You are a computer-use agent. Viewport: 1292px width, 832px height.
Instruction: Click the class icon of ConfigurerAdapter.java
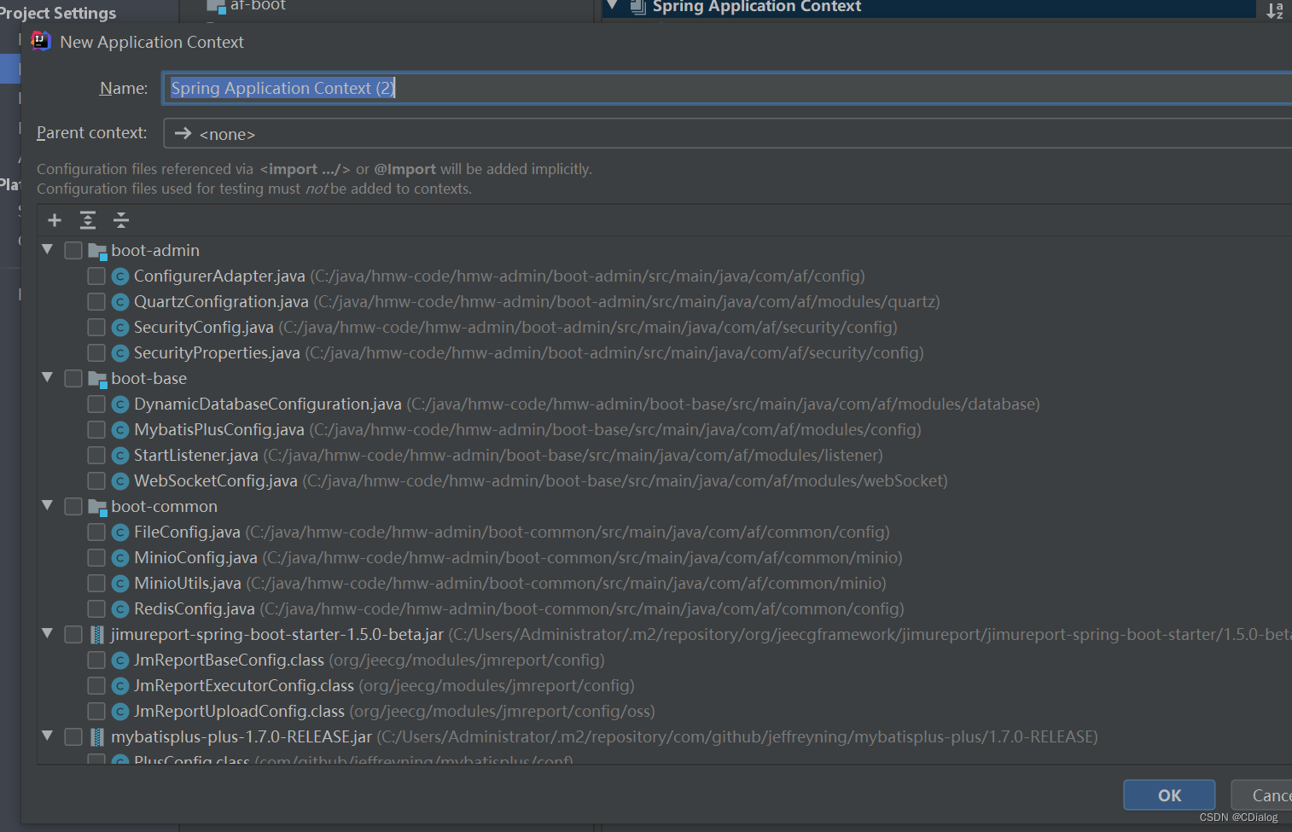pyautogui.click(x=120, y=276)
